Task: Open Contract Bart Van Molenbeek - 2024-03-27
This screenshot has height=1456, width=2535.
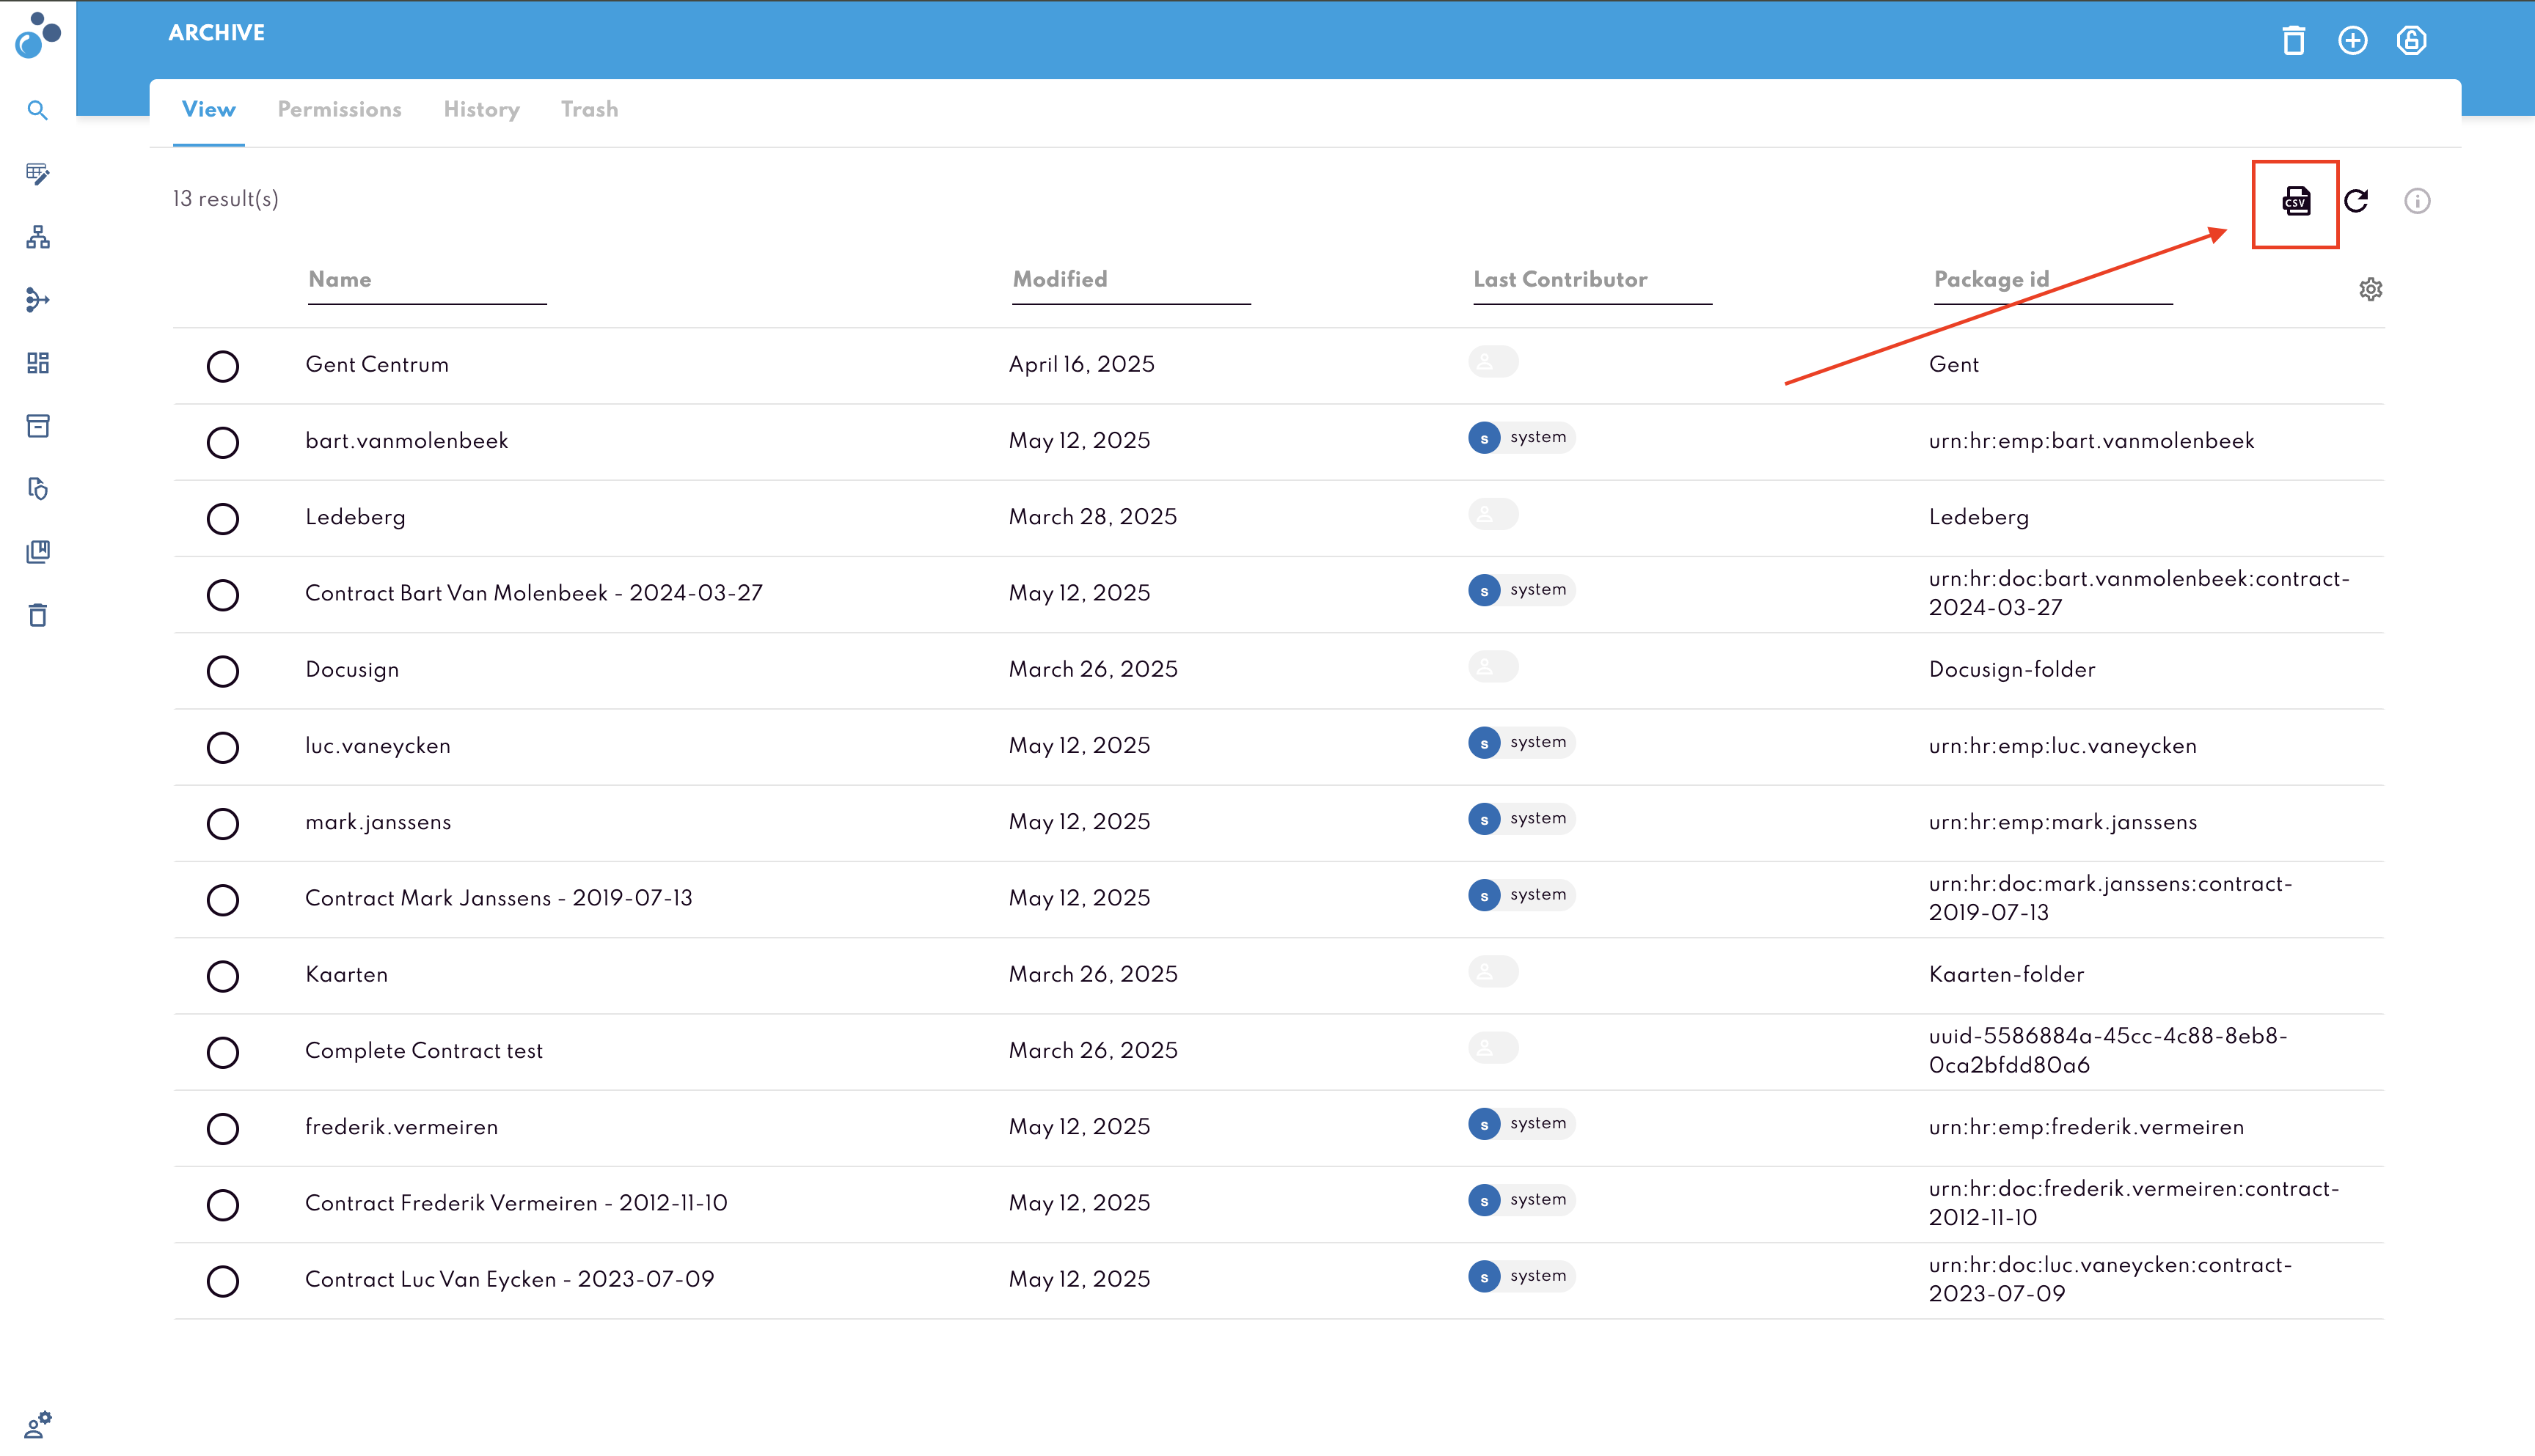Action: (533, 593)
